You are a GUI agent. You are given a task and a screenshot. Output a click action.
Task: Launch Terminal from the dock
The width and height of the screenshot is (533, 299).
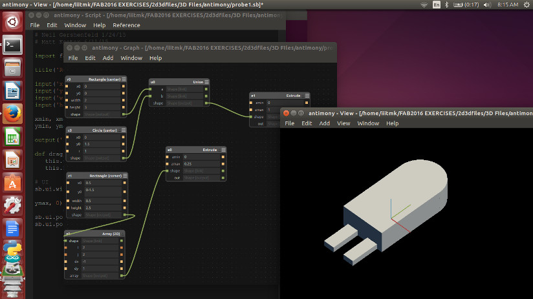click(x=12, y=45)
